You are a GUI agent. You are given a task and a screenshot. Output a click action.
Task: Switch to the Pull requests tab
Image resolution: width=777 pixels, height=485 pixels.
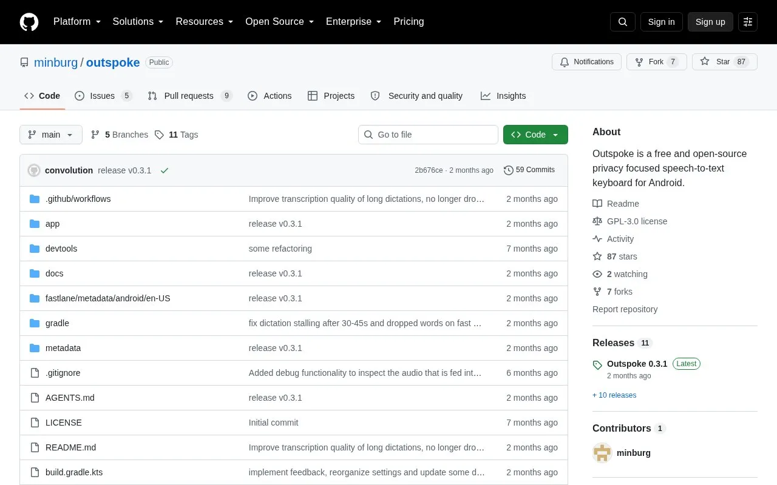coord(190,96)
